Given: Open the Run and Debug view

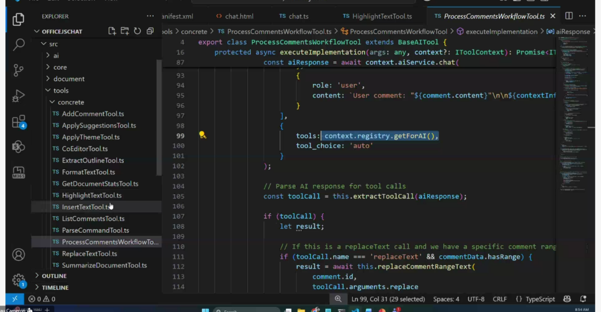Looking at the screenshot, I should pos(18,96).
